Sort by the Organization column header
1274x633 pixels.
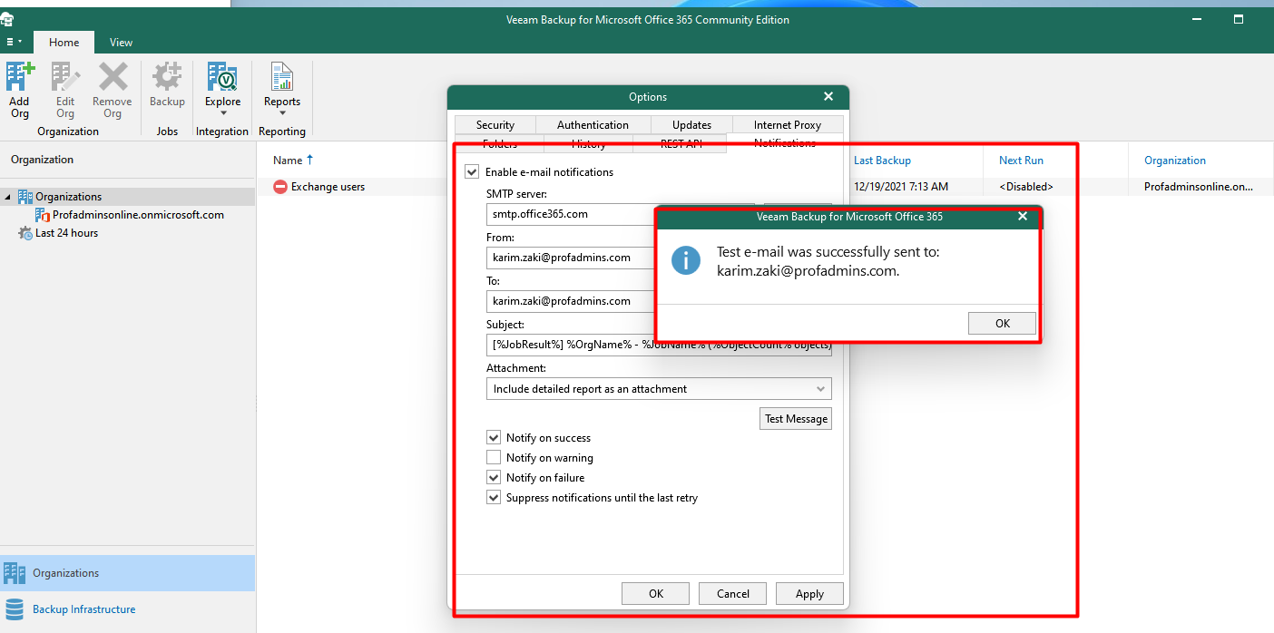(x=1175, y=161)
